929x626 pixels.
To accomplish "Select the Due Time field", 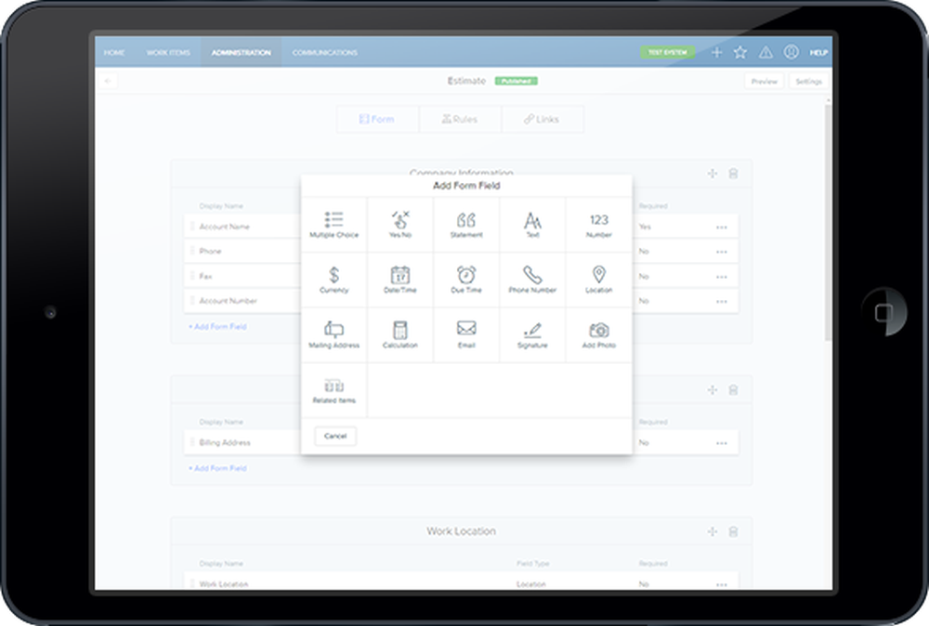I will [466, 280].
